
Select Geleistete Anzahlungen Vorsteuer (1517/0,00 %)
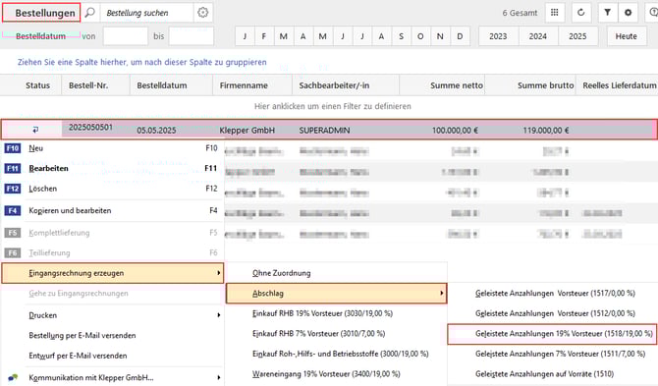coord(552,294)
